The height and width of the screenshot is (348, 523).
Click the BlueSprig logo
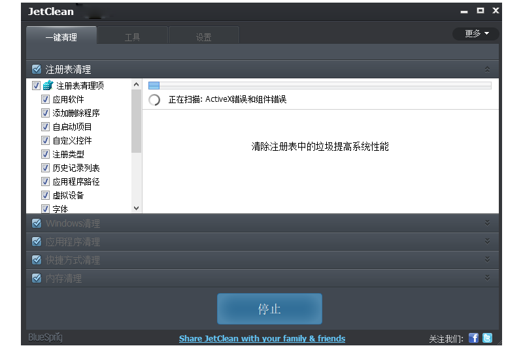45,337
